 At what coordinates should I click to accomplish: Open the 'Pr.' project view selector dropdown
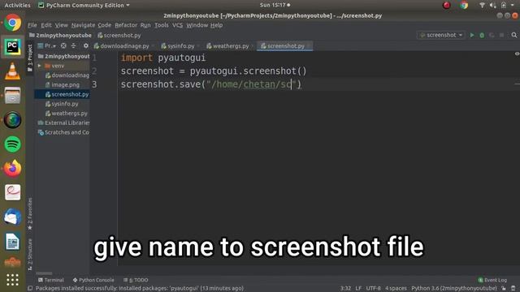tap(47, 46)
